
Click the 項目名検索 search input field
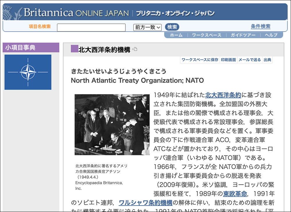[91, 27]
